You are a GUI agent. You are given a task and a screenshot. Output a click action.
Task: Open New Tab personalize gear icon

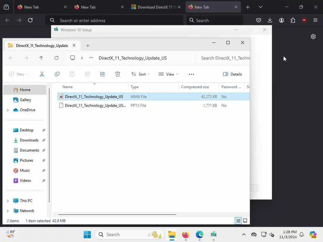[x=313, y=37]
